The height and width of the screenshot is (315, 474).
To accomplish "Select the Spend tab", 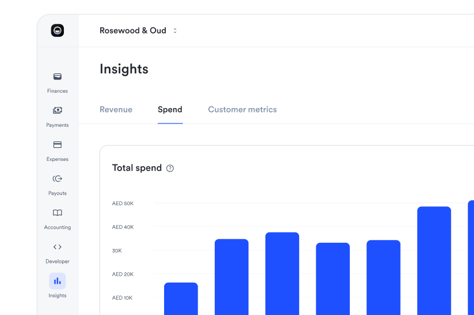I will (170, 110).
